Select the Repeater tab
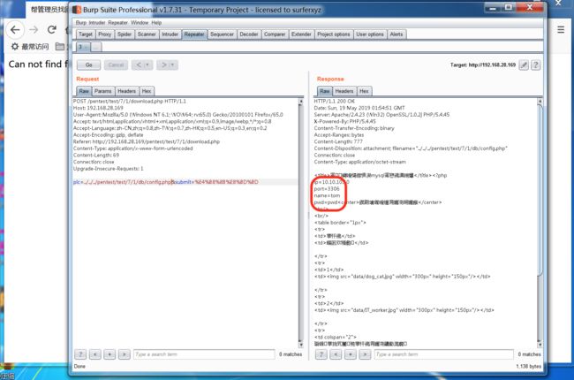Screen dimensions: 574x380 [x=194, y=34]
